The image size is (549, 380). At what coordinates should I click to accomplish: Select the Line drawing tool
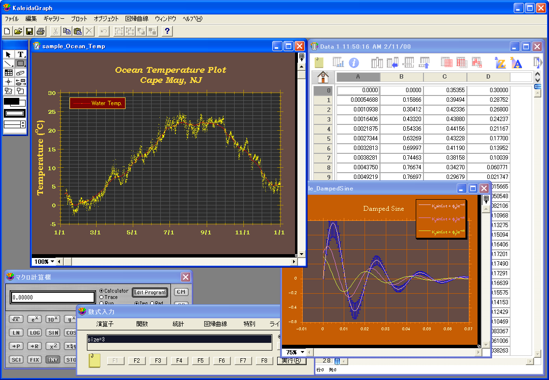point(8,64)
